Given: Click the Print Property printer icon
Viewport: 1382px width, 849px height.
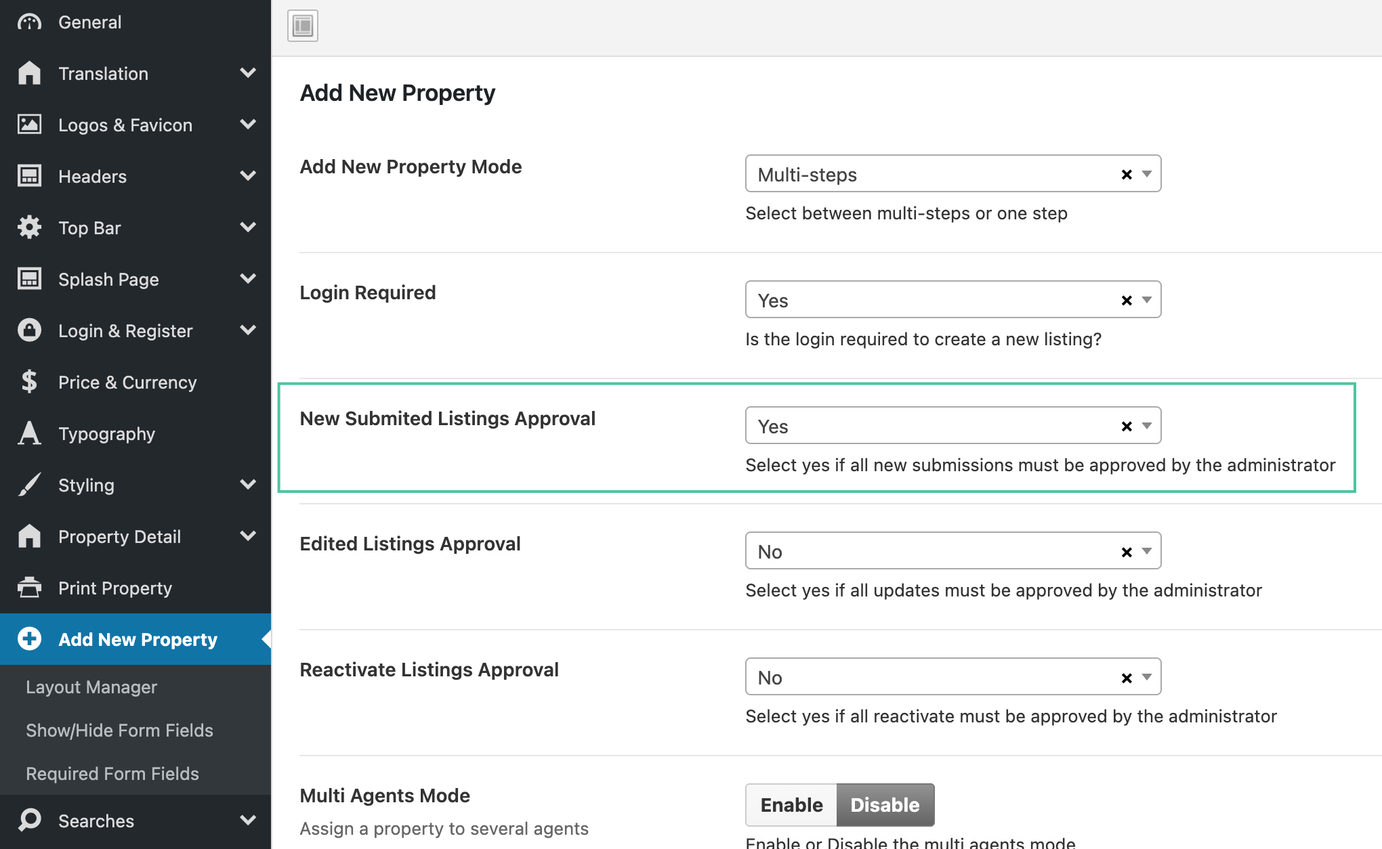Looking at the screenshot, I should pos(28,588).
